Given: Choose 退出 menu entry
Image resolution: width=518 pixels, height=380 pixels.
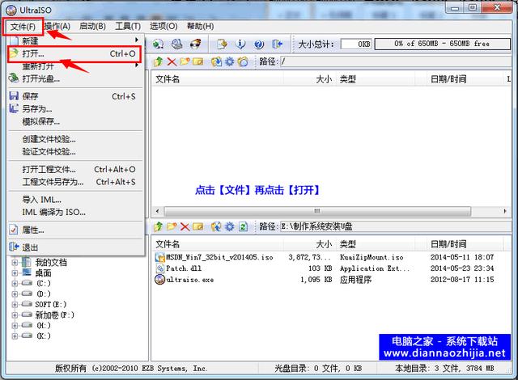Looking at the screenshot, I should (x=74, y=247).
